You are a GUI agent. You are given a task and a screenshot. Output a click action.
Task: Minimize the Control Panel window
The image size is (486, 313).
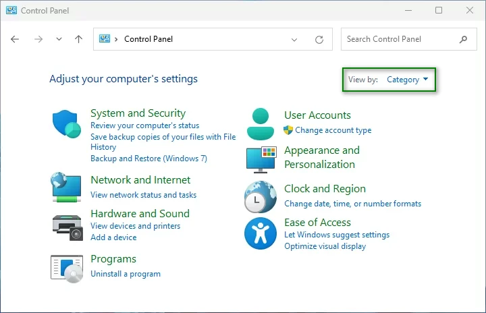tap(408, 10)
